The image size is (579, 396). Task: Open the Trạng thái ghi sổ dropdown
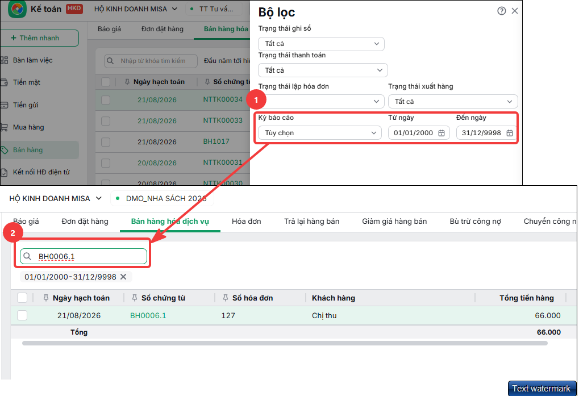click(321, 44)
